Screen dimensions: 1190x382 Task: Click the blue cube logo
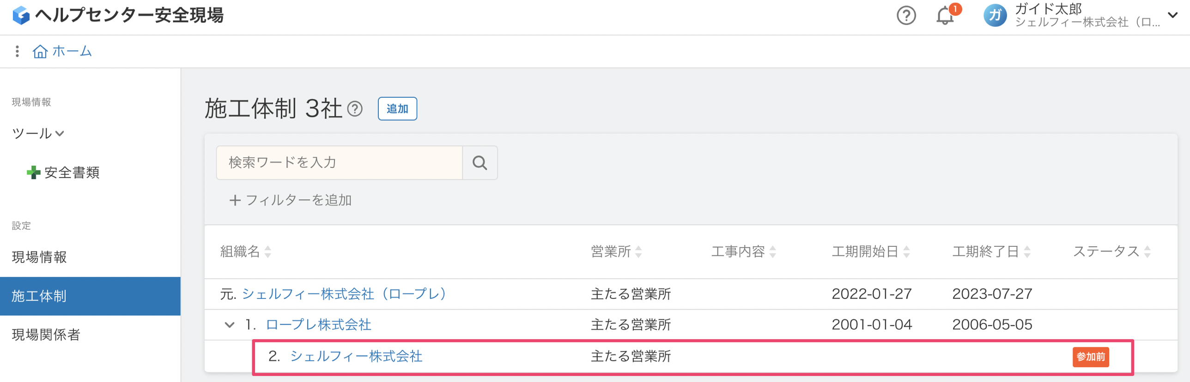coord(21,15)
